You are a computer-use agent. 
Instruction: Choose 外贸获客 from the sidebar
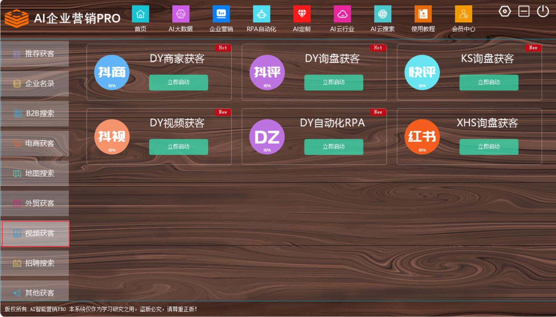point(35,203)
